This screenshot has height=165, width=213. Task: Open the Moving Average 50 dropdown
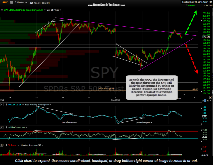43,145
